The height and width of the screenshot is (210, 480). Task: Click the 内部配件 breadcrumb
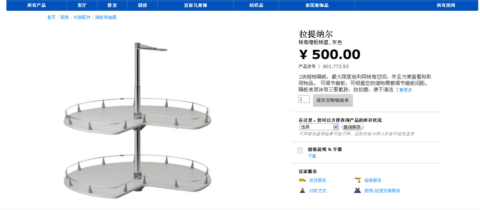82,17
